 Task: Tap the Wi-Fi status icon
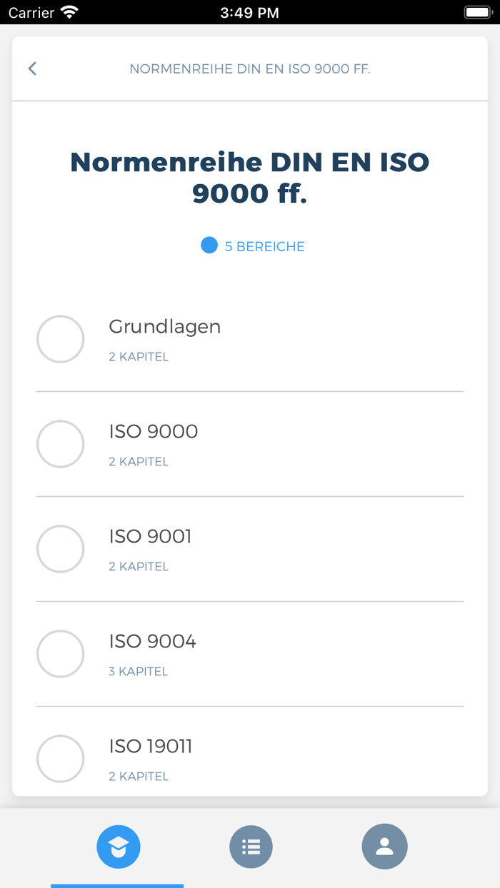(69, 12)
